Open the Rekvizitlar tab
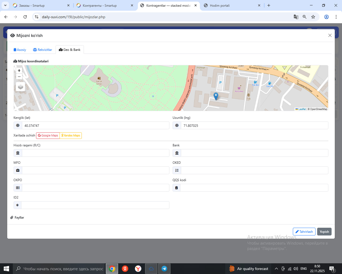The height and width of the screenshot is (274, 342). click(42, 50)
